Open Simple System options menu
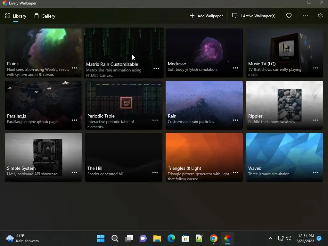The width and height of the screenshot is (328, 246). [x=75, y=173]
